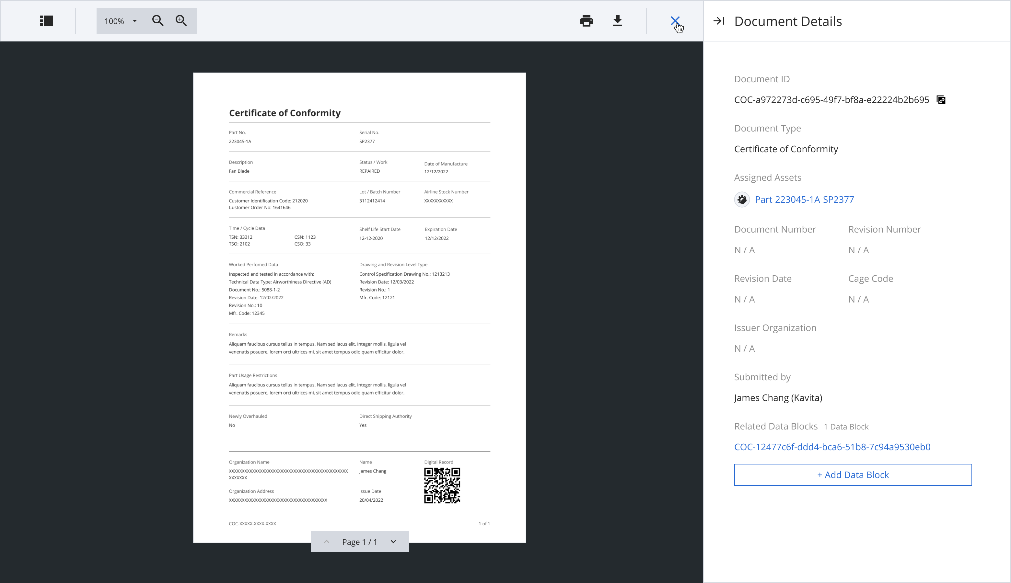This screenshot has width=1011, height=583.
Task: Click the QR code digital record
Action: click(x=442, y=486)
